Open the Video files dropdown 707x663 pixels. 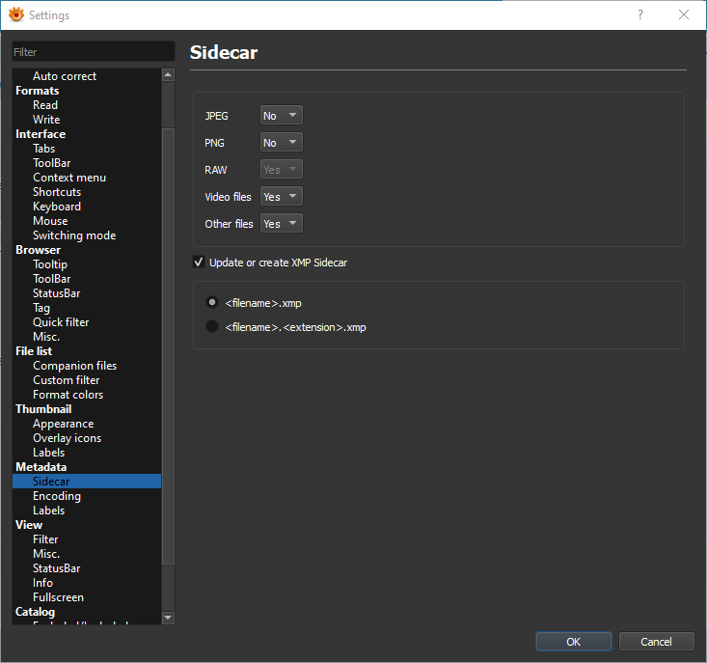(x=282, y=197)
